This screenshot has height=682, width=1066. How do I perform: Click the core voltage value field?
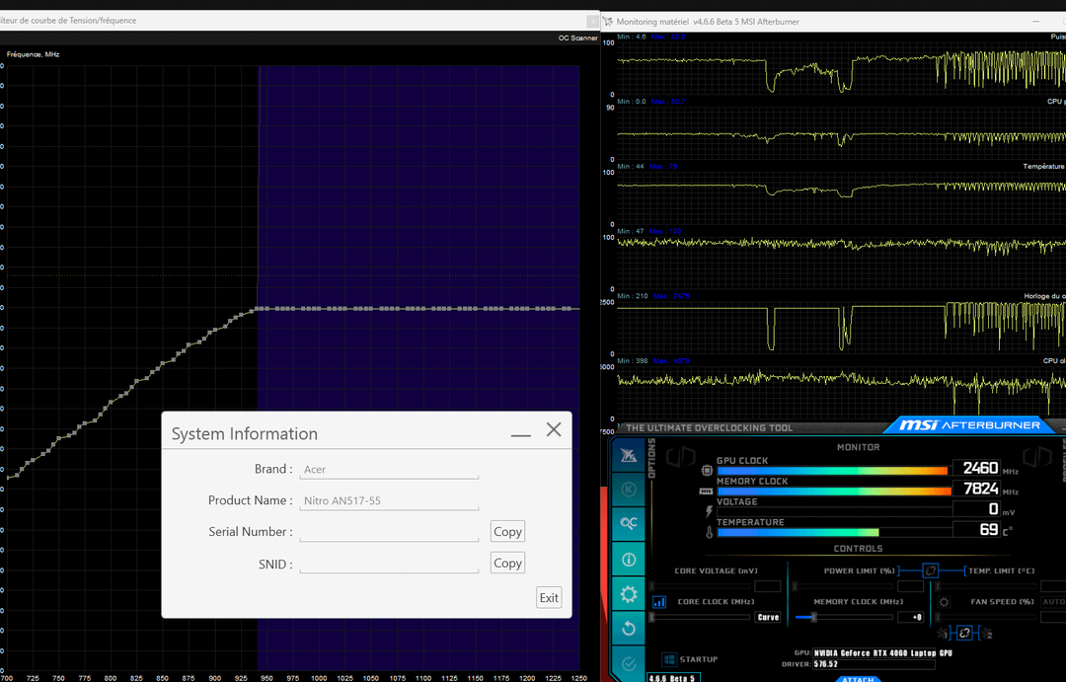pyautogui.click(x=768, y=586)
